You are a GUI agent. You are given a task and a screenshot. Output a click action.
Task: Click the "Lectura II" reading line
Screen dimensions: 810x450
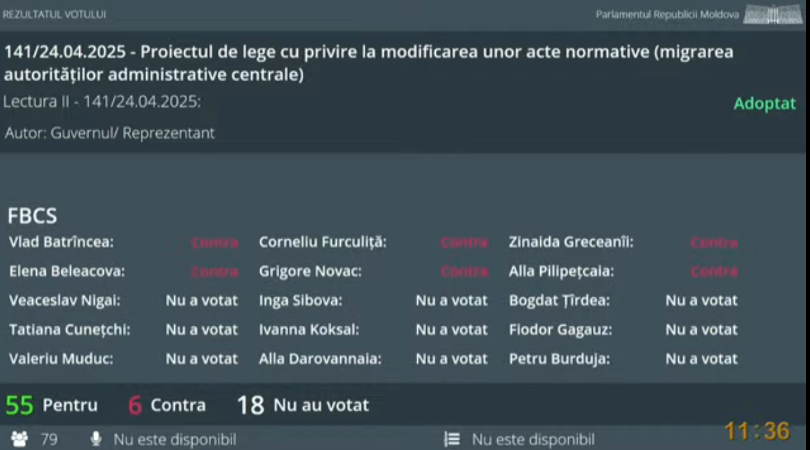tap(102, 102)
